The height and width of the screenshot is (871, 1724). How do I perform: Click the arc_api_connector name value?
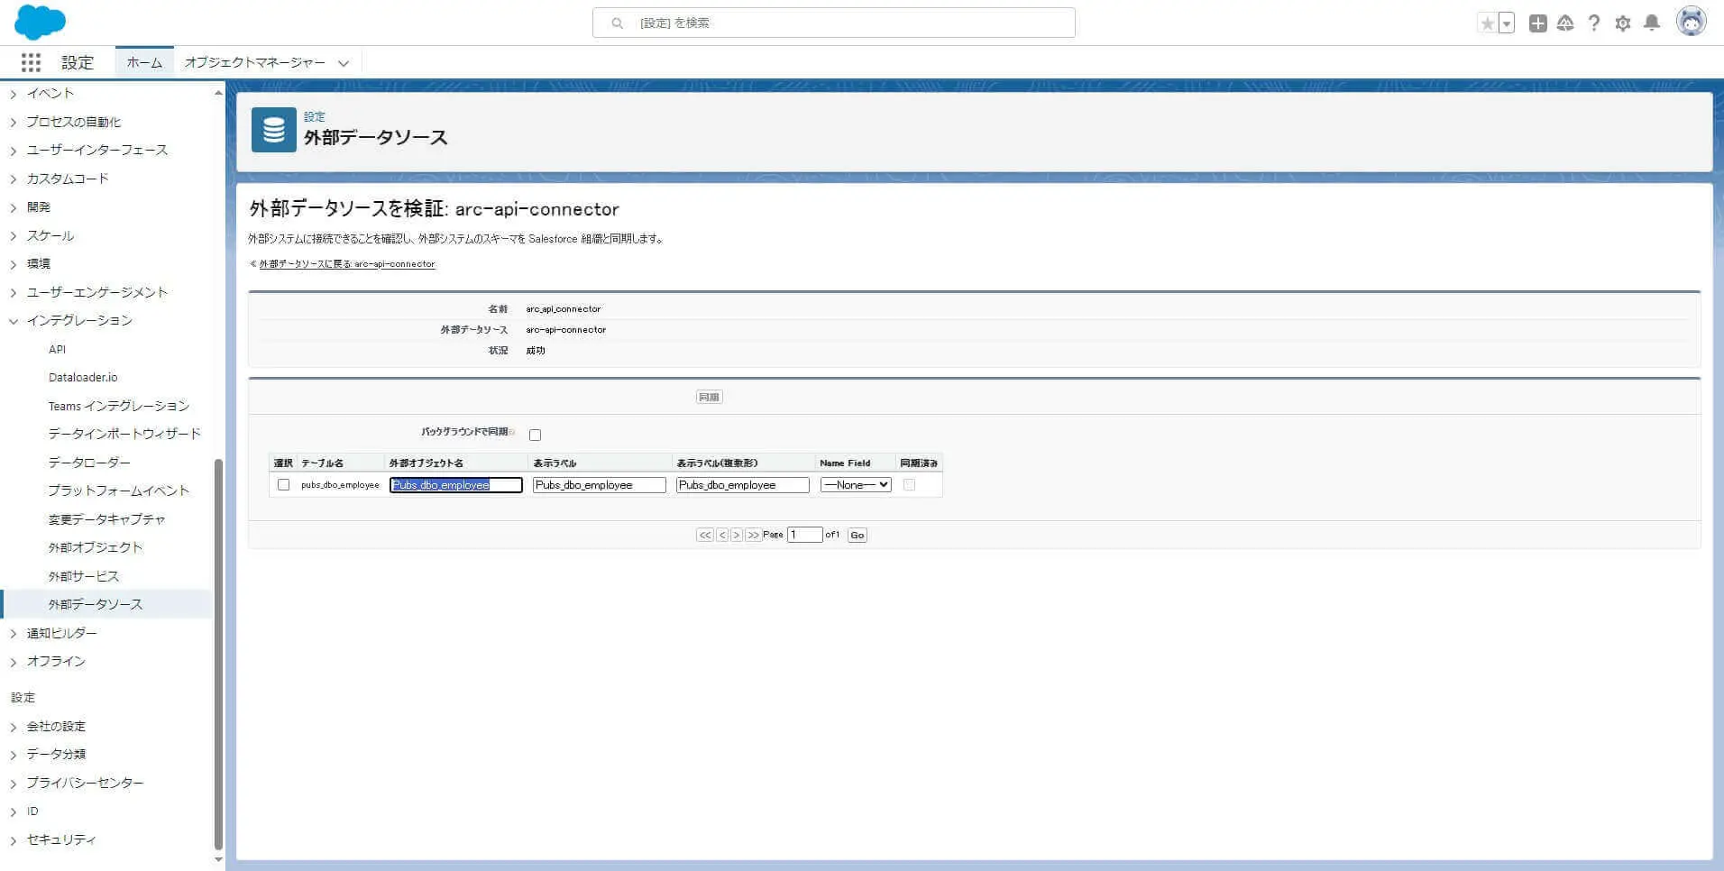564,309
